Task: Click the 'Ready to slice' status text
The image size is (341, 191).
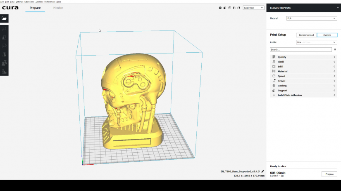Action: 278,166
